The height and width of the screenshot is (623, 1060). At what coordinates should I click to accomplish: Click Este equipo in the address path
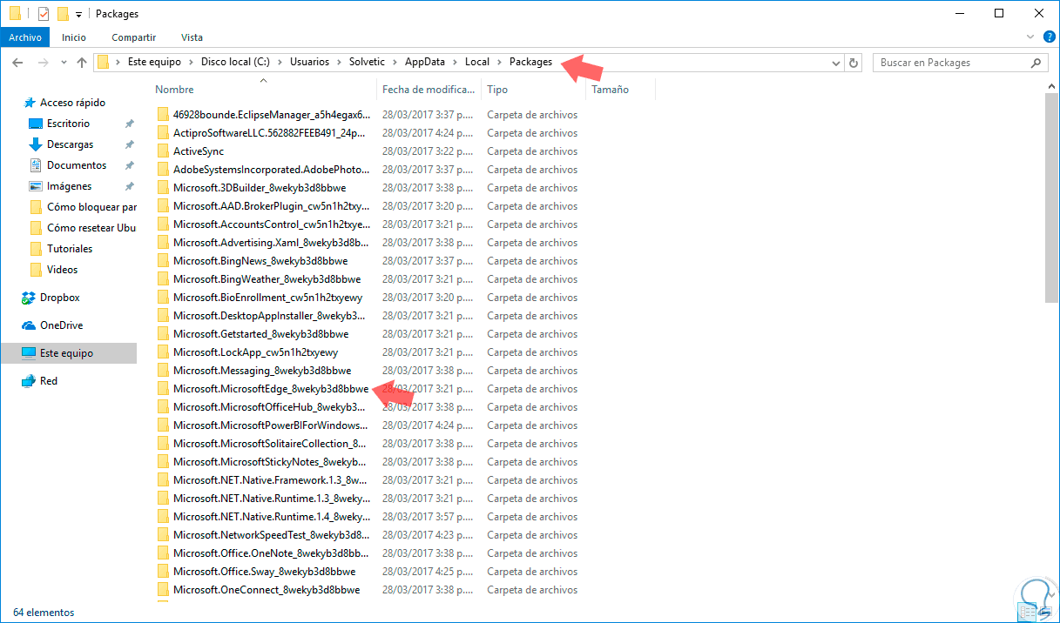click(x=154, y=62)
